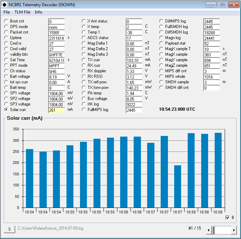Open the File menu
Screen dimensions: 241x239
click(x=7, y=12)
